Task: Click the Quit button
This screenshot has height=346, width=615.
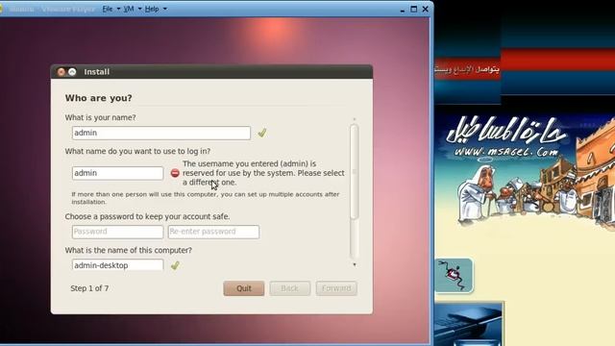Action: pos(244,288)
